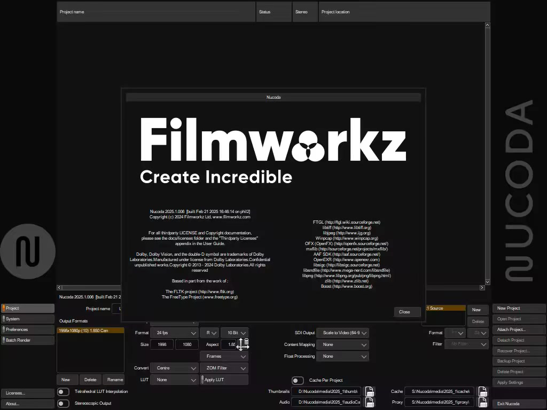Viewport: 547px width, 410px height.
Task: Click the Thumbnails path field
Action: [326, 391]
